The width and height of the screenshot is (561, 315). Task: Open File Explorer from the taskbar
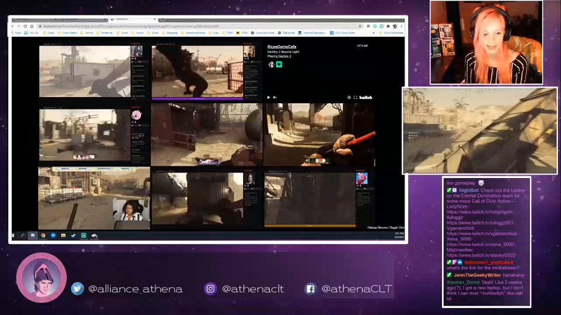point(63,235)
